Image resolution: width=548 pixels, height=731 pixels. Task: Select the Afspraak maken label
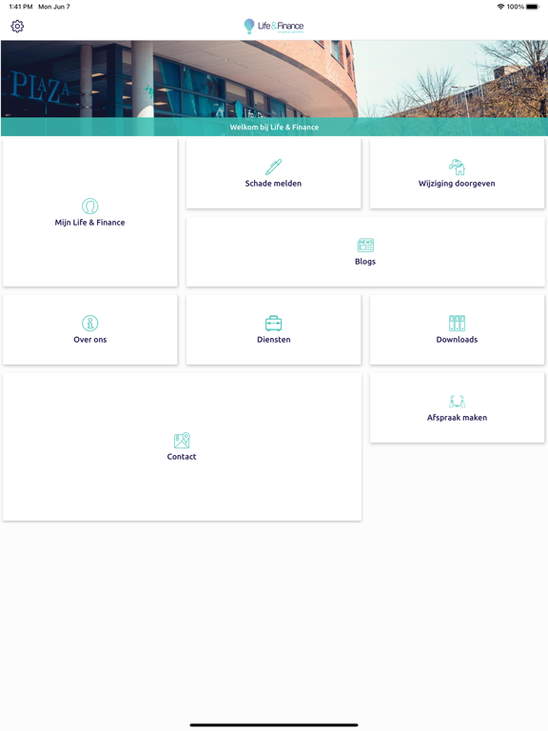click(457, 418)
